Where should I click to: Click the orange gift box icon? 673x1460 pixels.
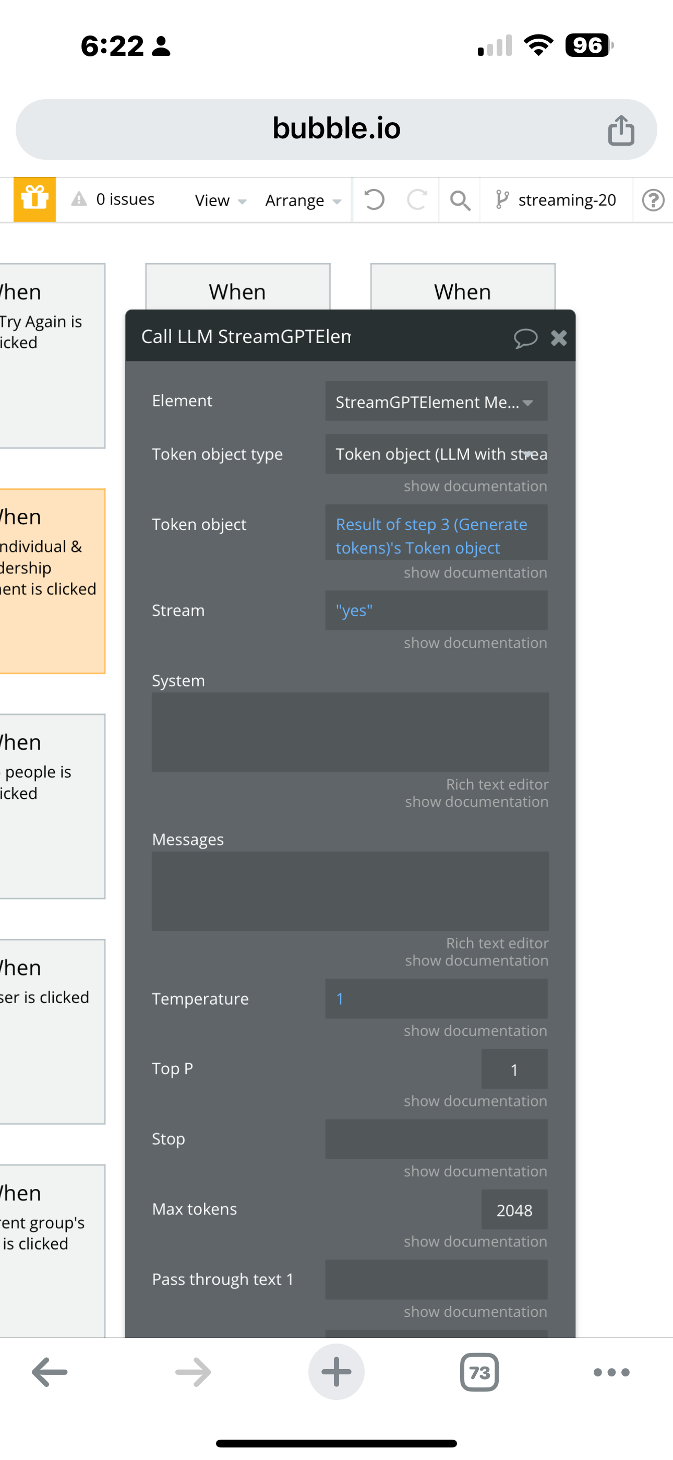click(x=34, y=199)
